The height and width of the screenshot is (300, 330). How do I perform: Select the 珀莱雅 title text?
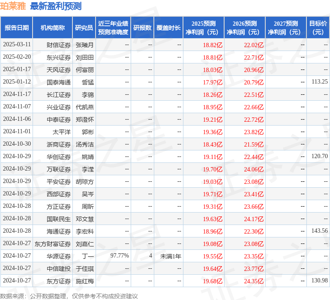click(x=13, y=6)
